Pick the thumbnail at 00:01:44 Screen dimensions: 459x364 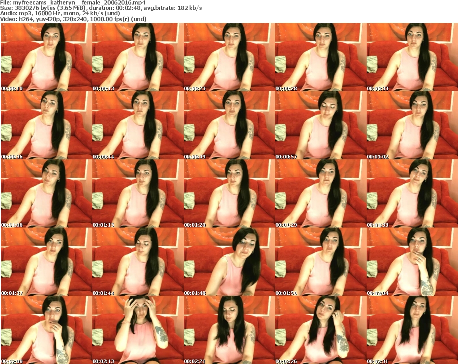tap(138, 262)
